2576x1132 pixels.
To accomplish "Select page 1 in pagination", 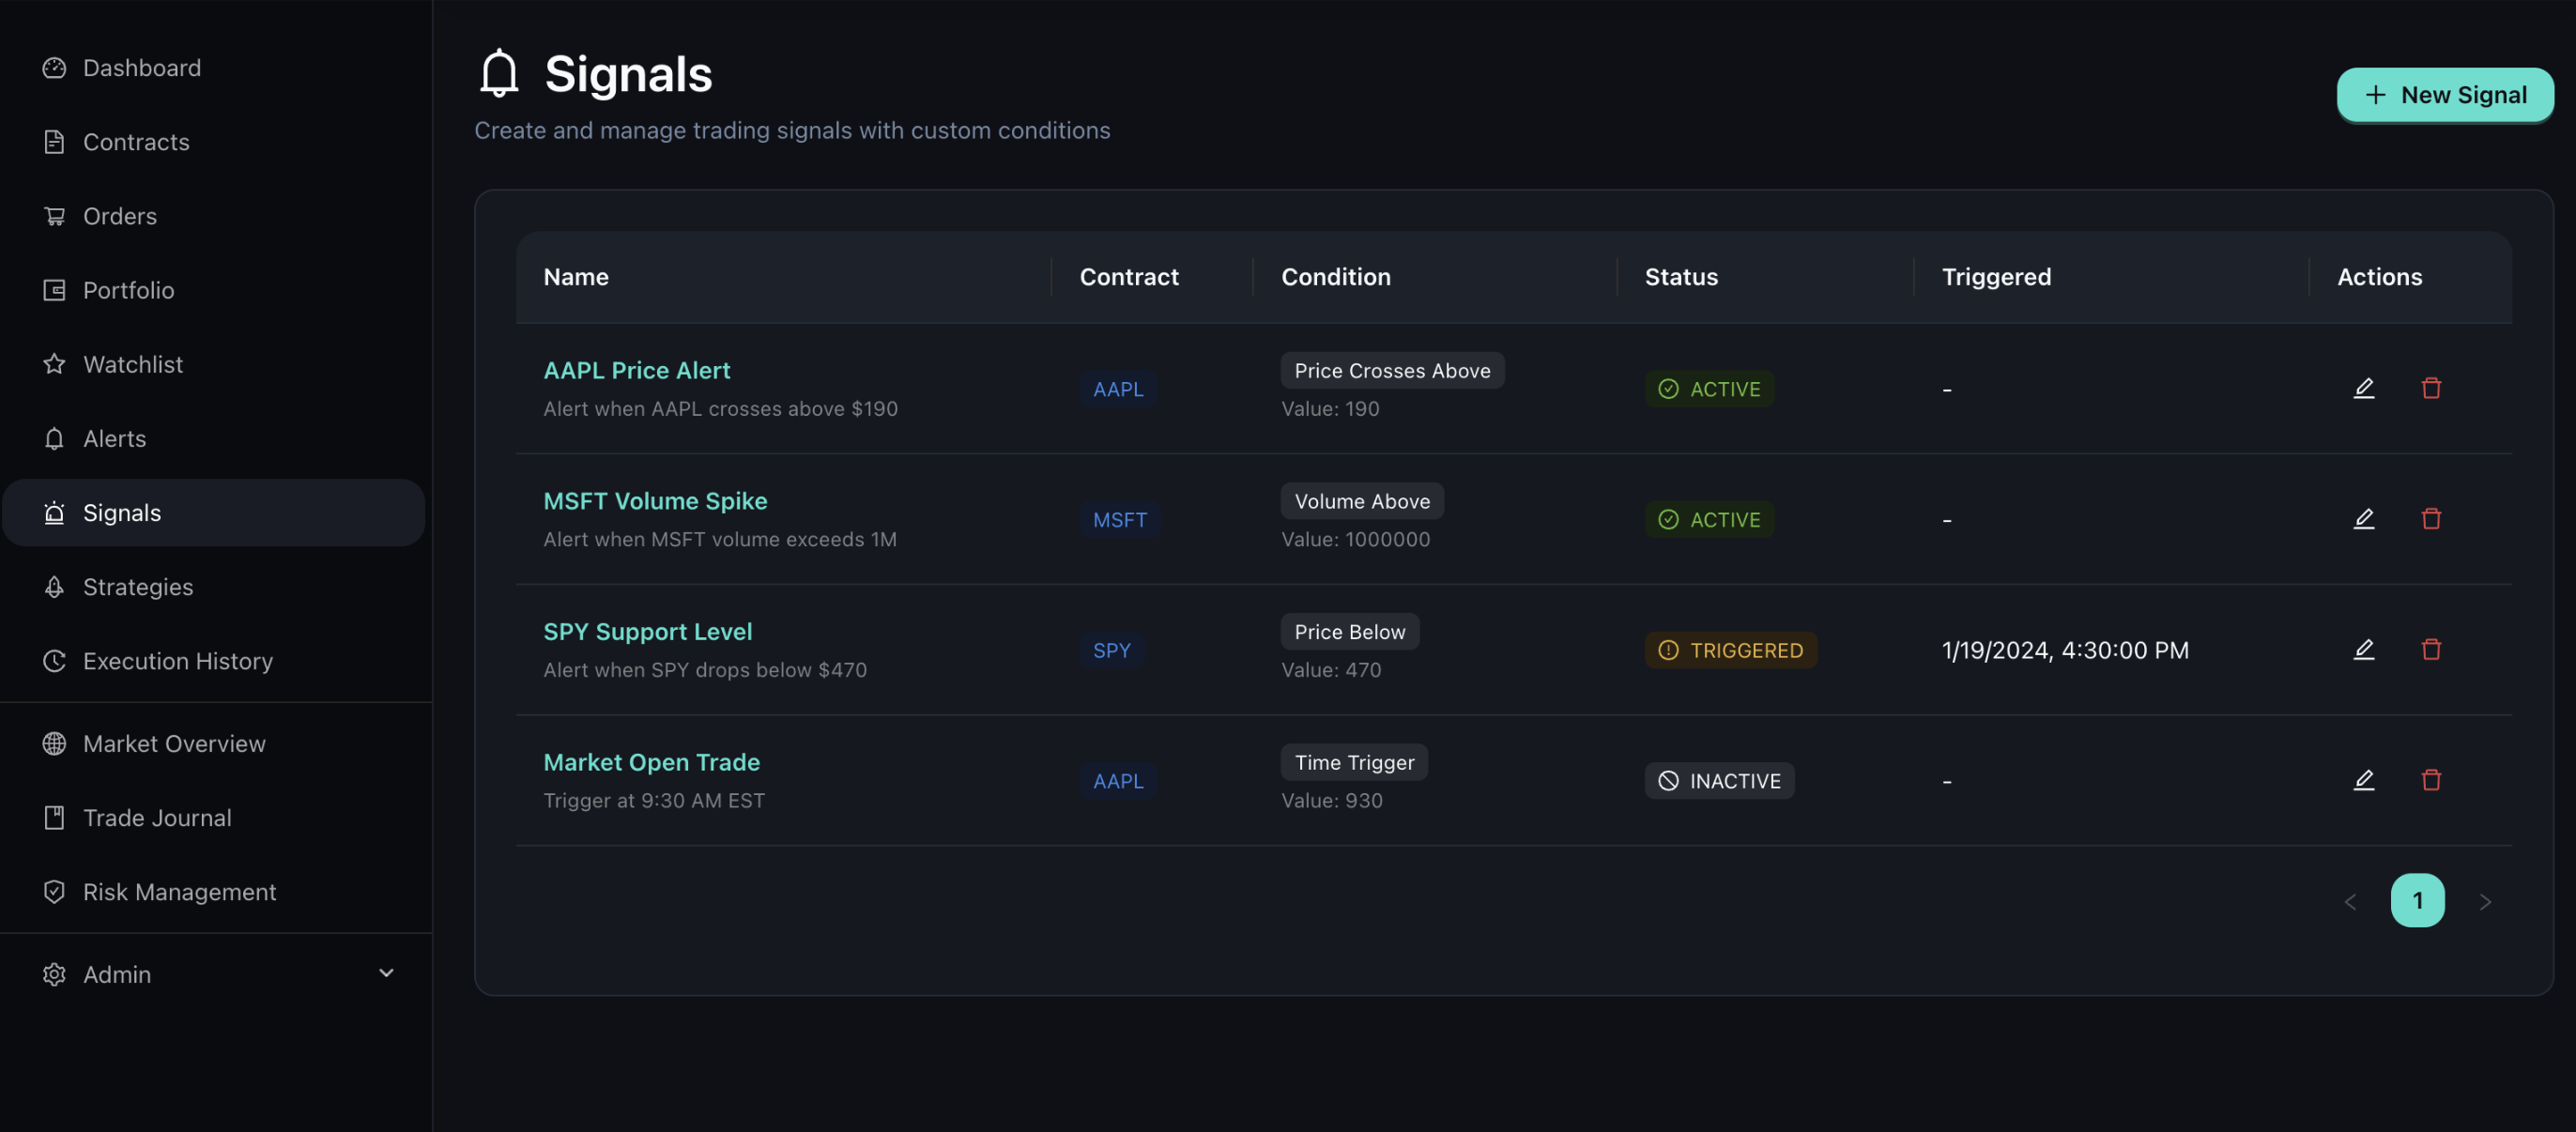I will [x=2417, y=900].
